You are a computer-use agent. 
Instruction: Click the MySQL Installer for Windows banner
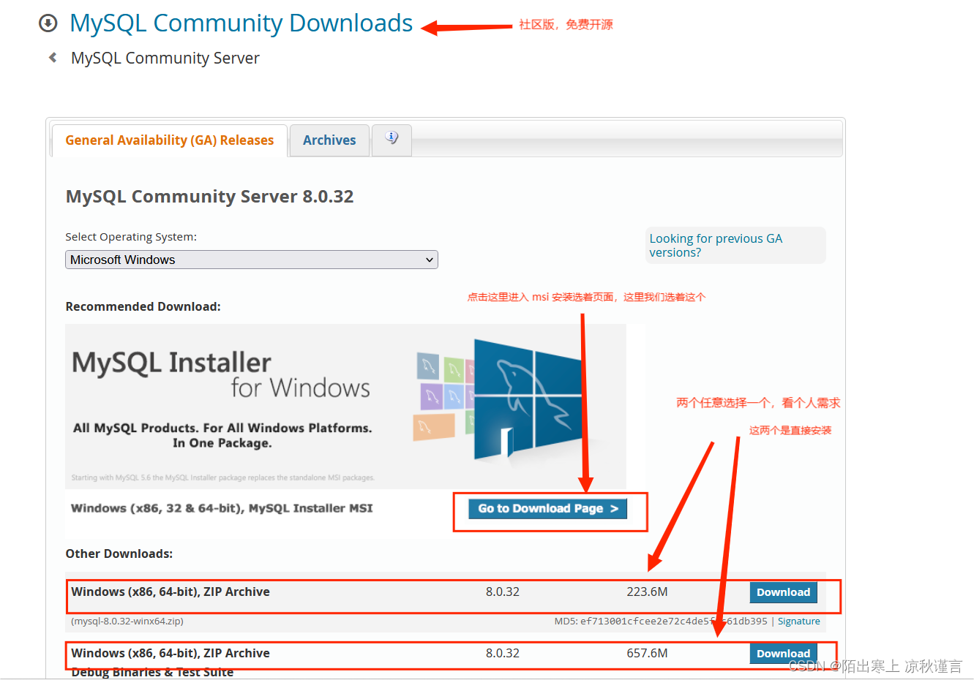click(345, 407)
